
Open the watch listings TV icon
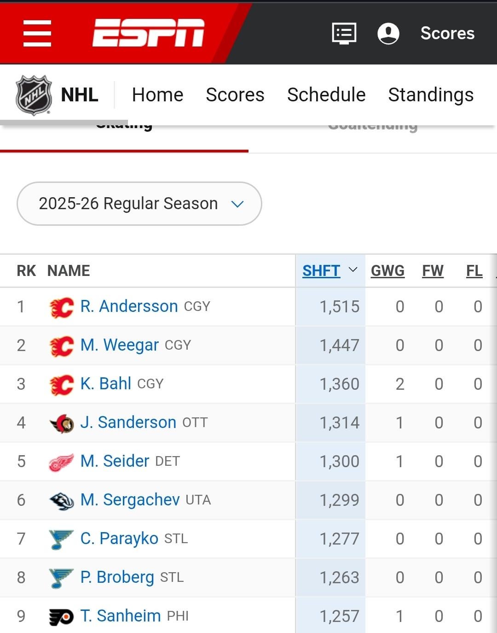point(344,34)
